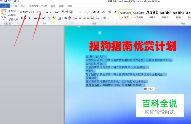The image size is (191, 124).
Task: Apply character border (boxed A) icon
Action: (71, 12)
